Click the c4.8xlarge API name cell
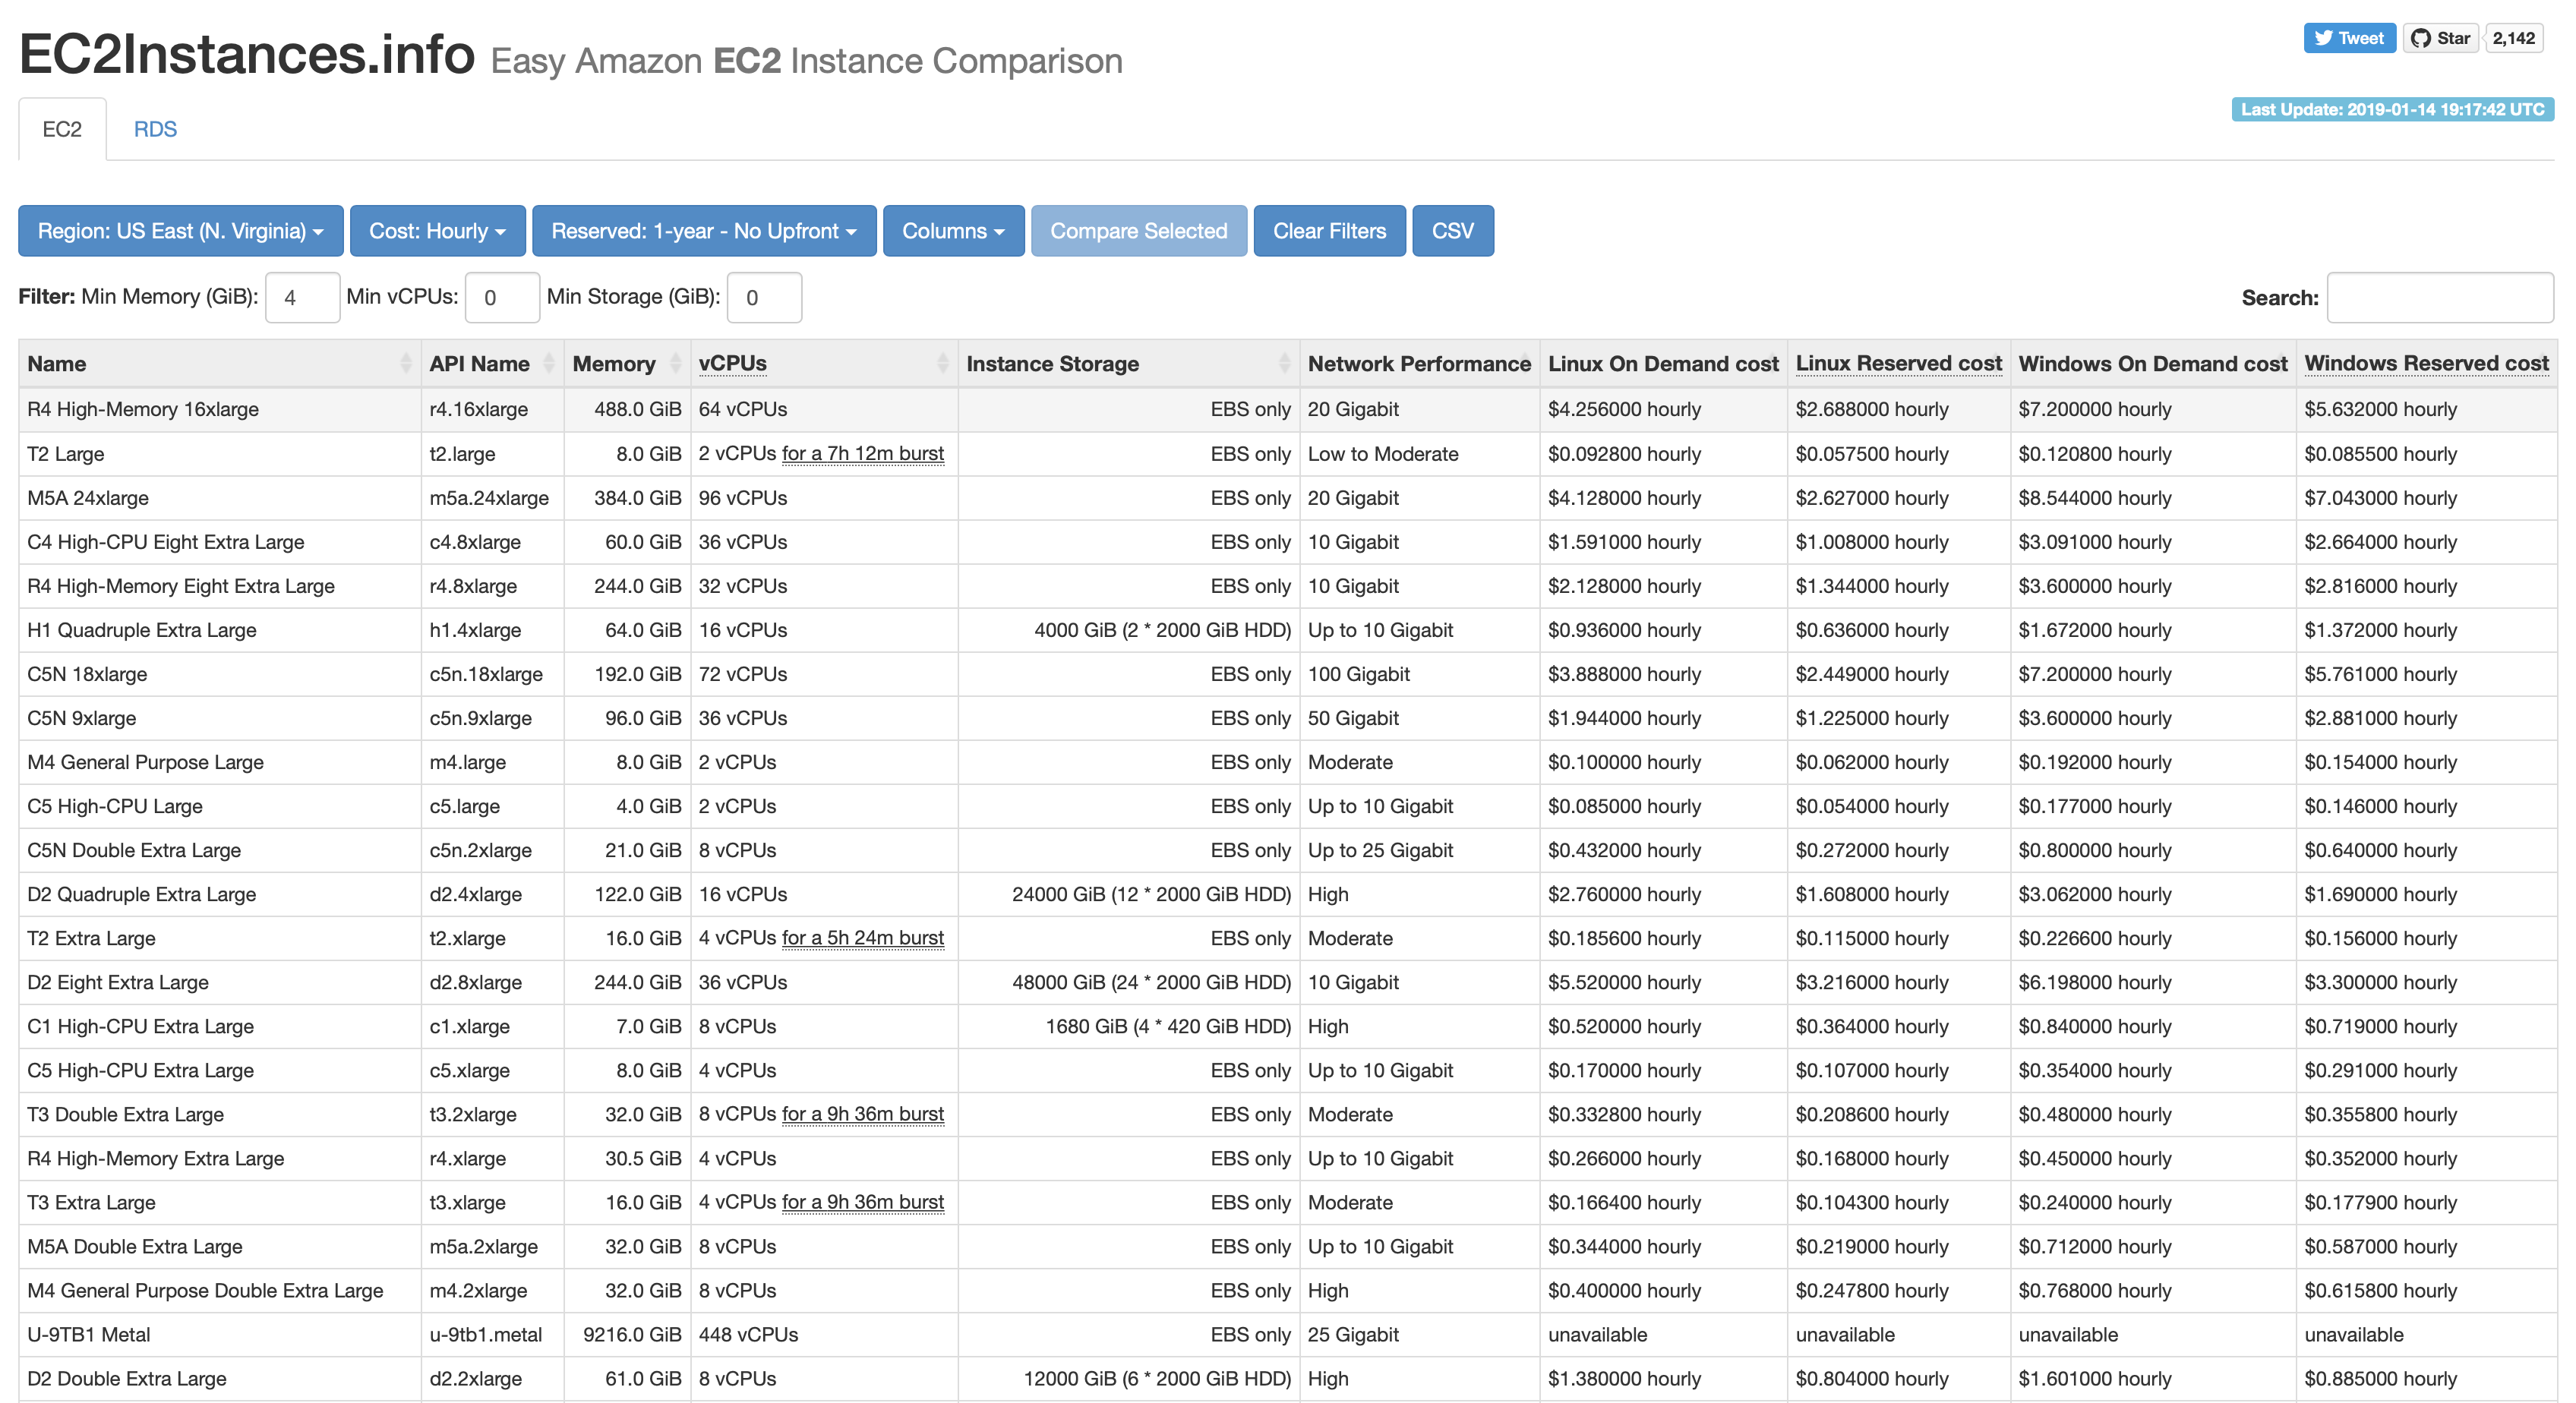Image resolution: width=2576 pixels, height=1403 pixels. [492, 542]
